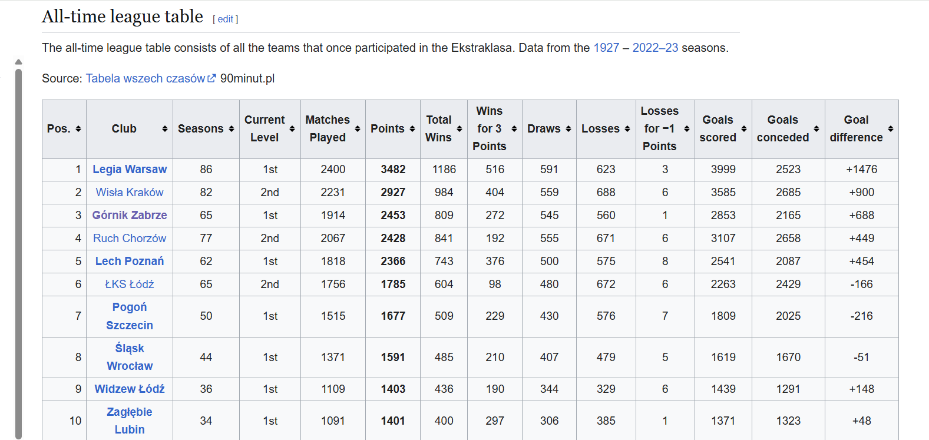Click ŁKS Łódź's goal difference -166
Screen dimensions: 929x440
coord(862,284)
